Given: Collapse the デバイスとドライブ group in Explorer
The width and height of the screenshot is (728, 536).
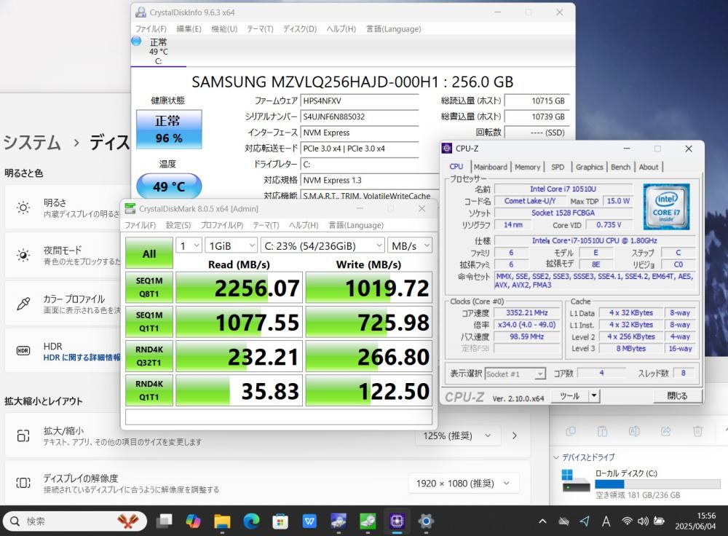Looking at the screenshot, I should coord(555,457).
